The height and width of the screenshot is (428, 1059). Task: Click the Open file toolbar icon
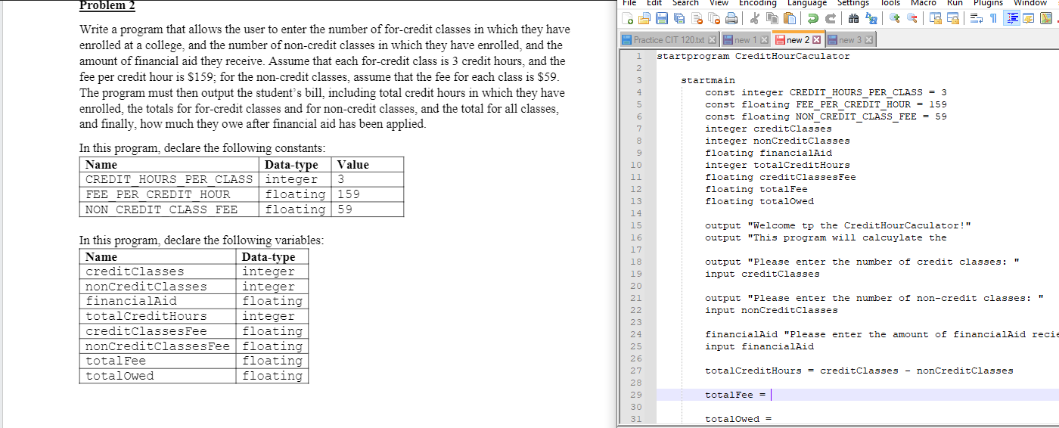click(x=644, y=18)
